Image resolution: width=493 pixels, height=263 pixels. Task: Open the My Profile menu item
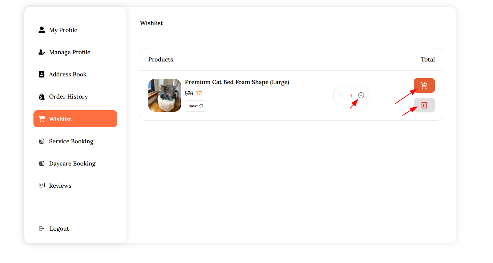click(x=63, y=30)
